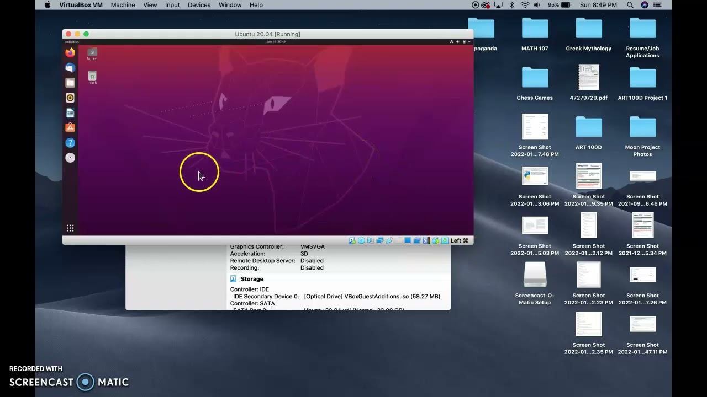Click the mouse integration indicator in VM status bar

435,240
